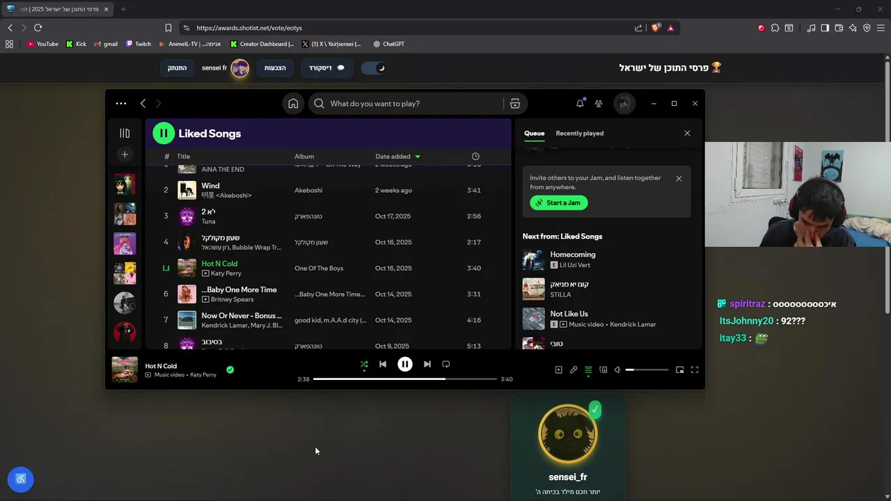The height and width of the screenshot is (501, 891).
Task: Toggle the website dark mode switch
Action: tap(374, 68)
